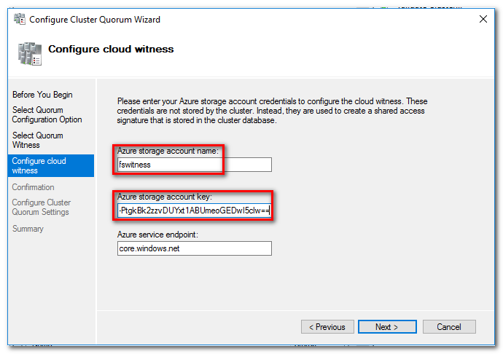
Task: Click the Azure service endpoint field
Action: point(195,248)
